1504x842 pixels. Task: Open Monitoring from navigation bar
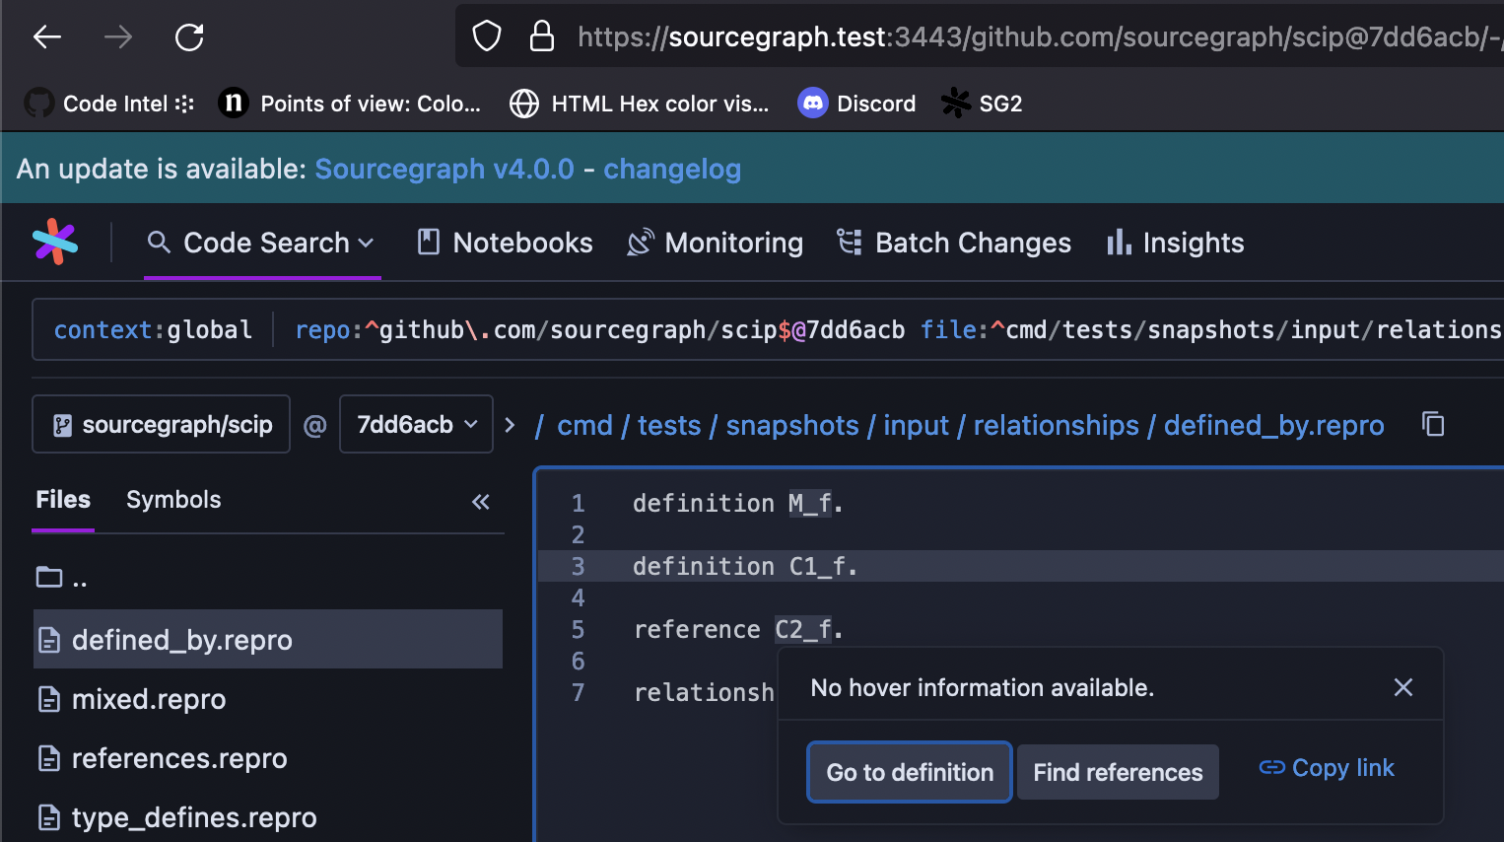point(716,243)
